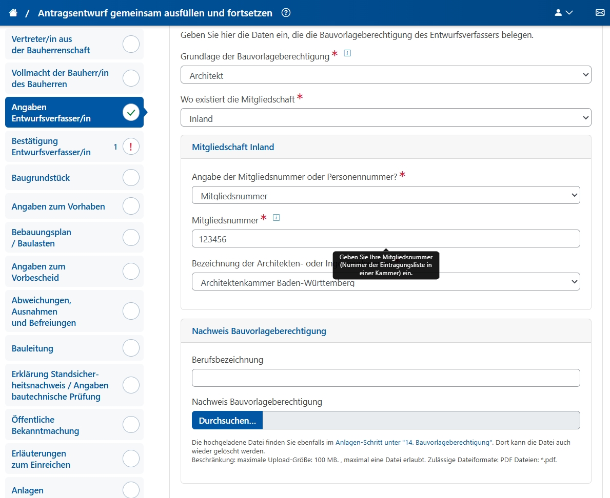
Task: Open the Architektenkammer Baden-Württemberg dropdown
Action: [x=385, y=282]
